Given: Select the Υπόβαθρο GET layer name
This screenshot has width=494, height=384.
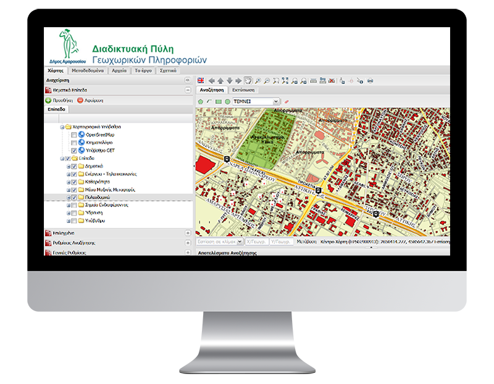Looking at the screenshot, I should [100, 150].
